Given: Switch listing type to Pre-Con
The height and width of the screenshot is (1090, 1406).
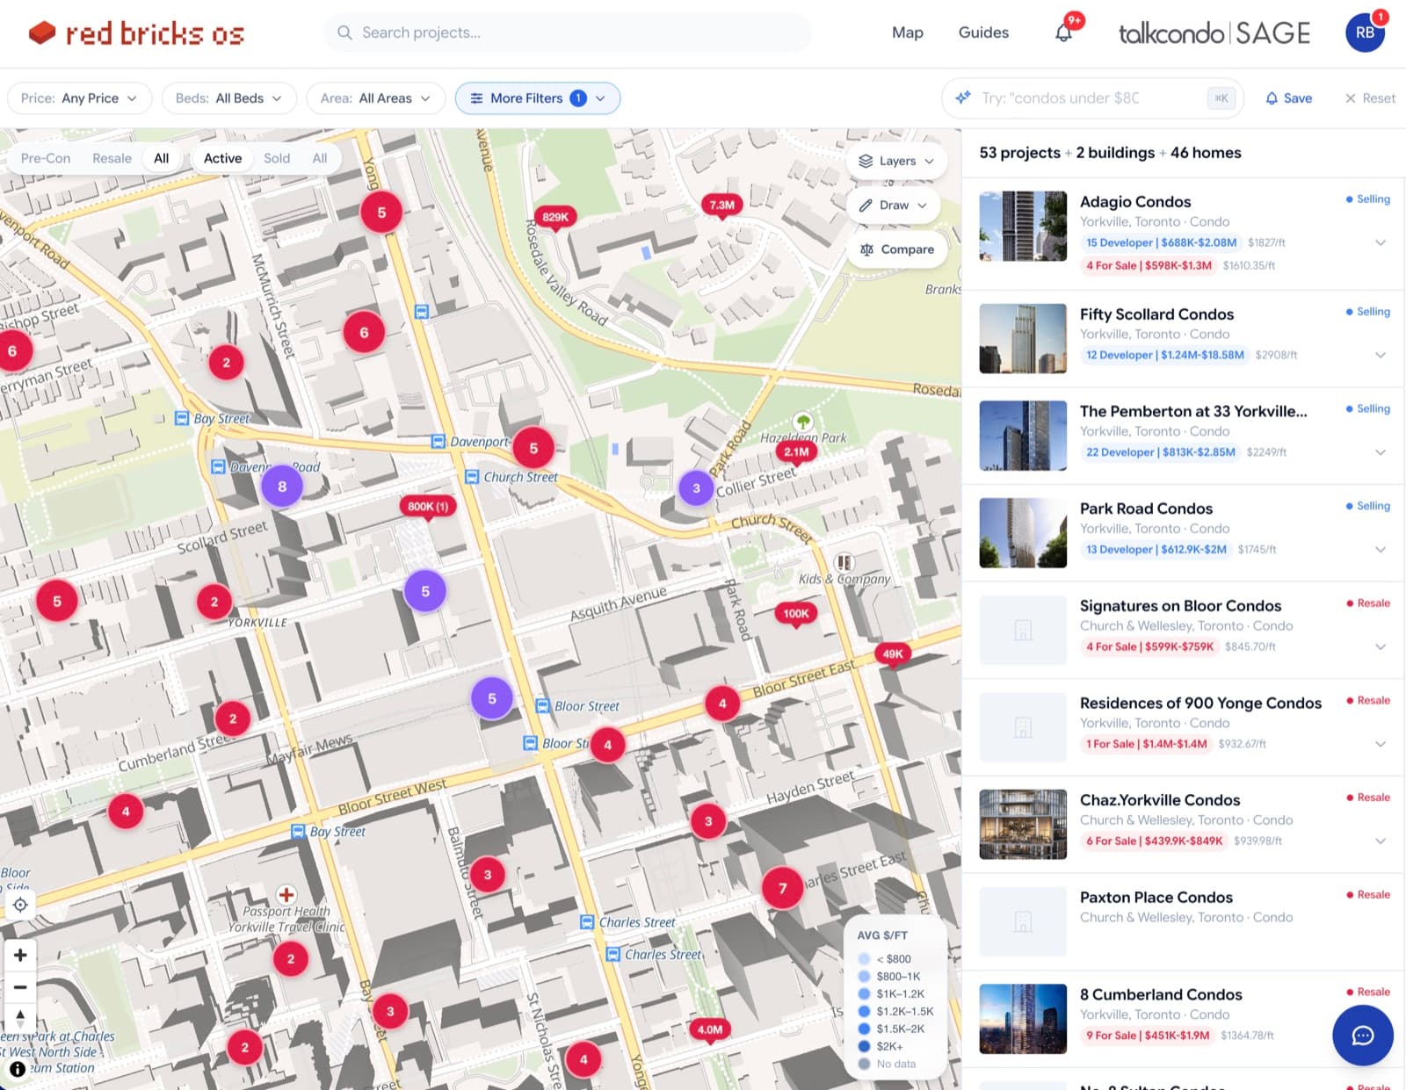Looking at the screenshot, I should (46, 158).
